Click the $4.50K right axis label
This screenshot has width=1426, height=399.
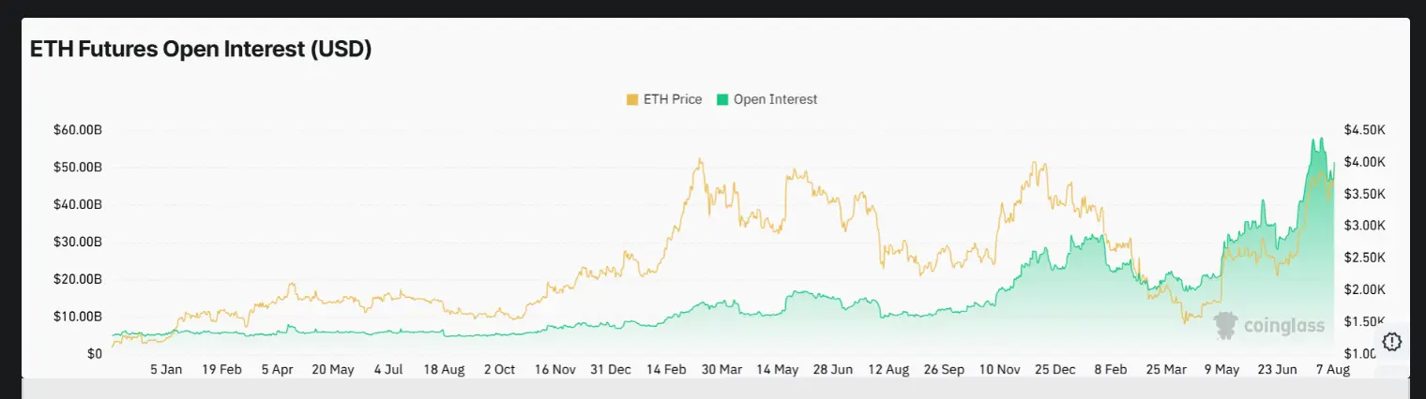1365,129
